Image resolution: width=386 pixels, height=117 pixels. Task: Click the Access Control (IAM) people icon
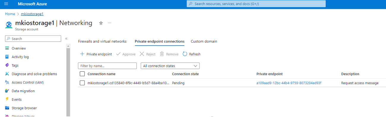(x=7, y=82)
